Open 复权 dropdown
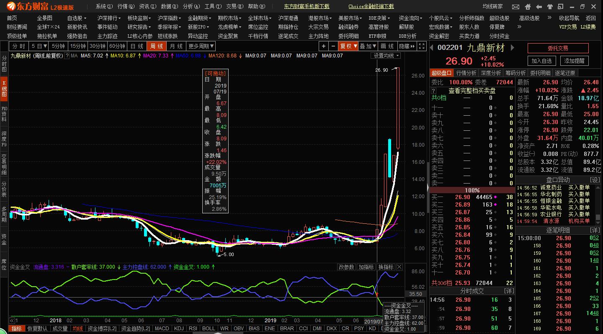 pos(348,46)
